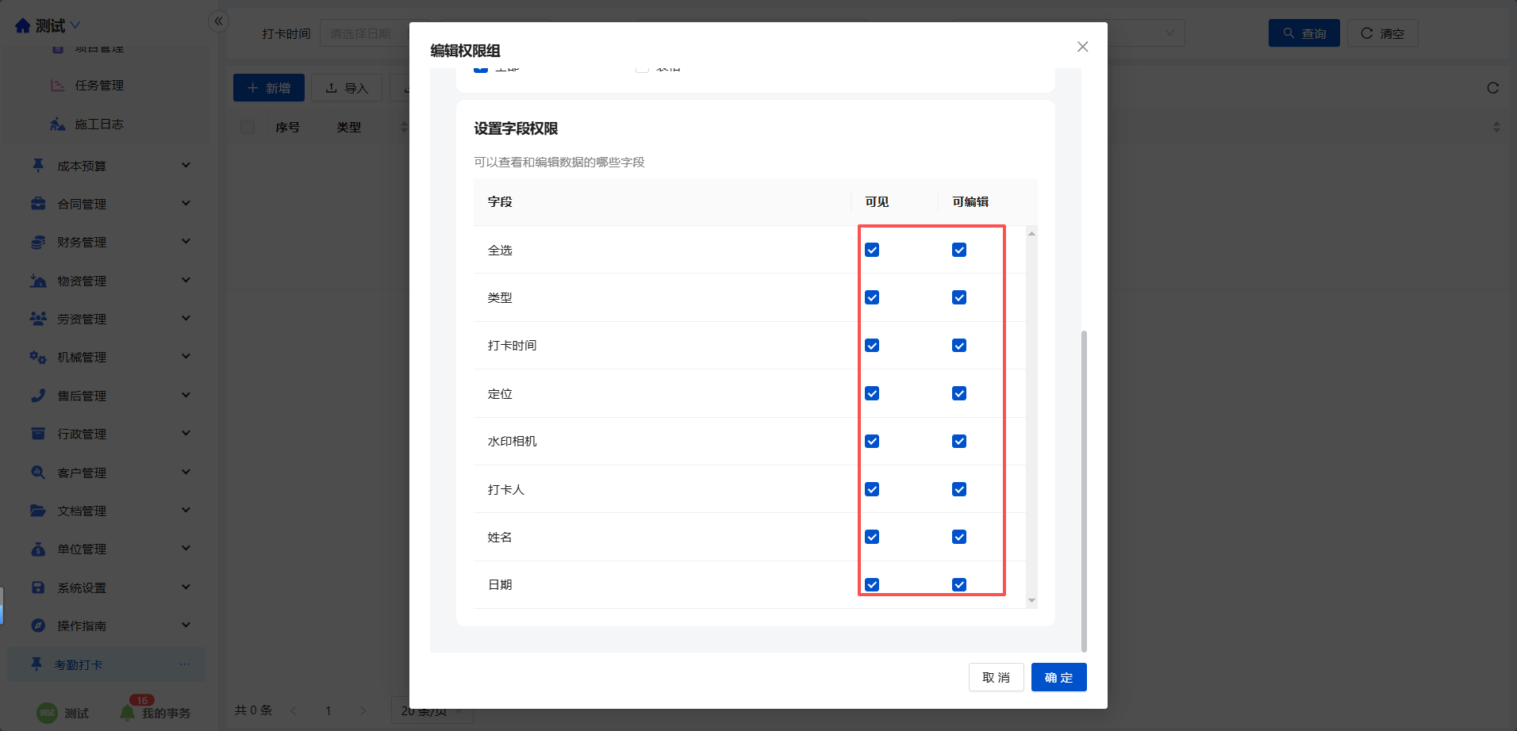Click the 确定 button

1058,678
